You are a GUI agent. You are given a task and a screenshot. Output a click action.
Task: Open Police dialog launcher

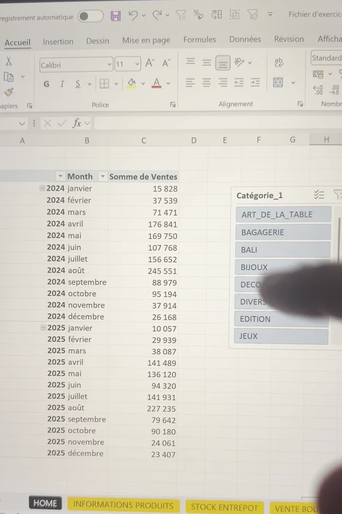coord(173,105)
